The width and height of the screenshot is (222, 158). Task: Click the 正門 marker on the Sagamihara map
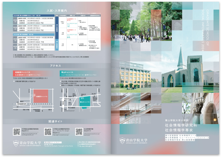35,95
